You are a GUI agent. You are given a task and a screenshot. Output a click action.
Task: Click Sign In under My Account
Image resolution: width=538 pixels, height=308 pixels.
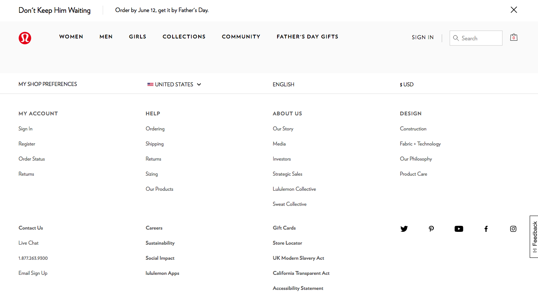click(25, 129)
